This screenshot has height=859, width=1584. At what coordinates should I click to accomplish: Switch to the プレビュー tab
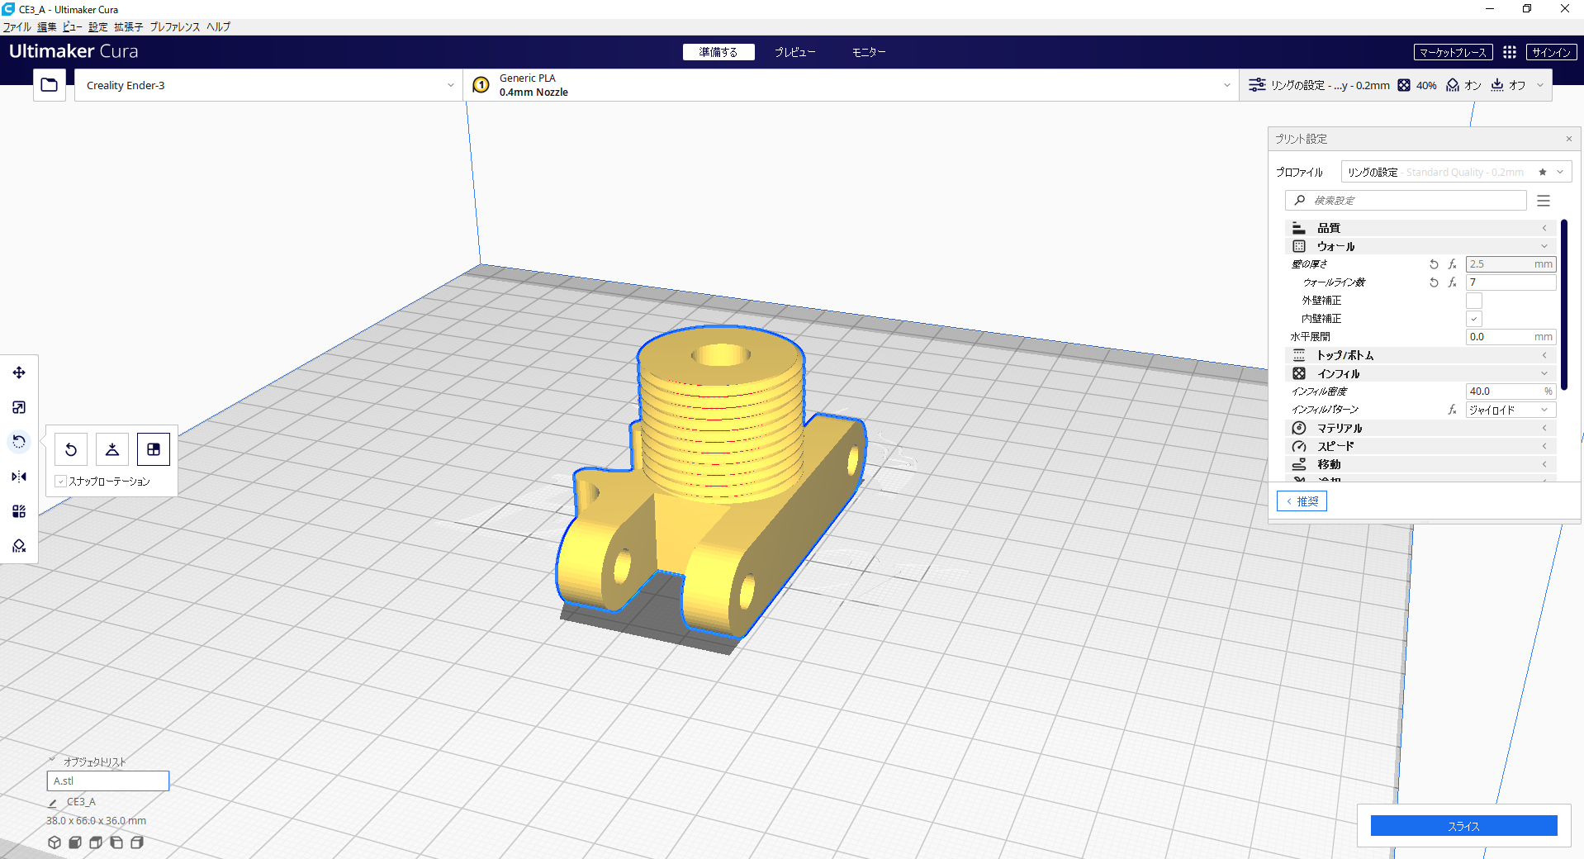tap(794, 52)
